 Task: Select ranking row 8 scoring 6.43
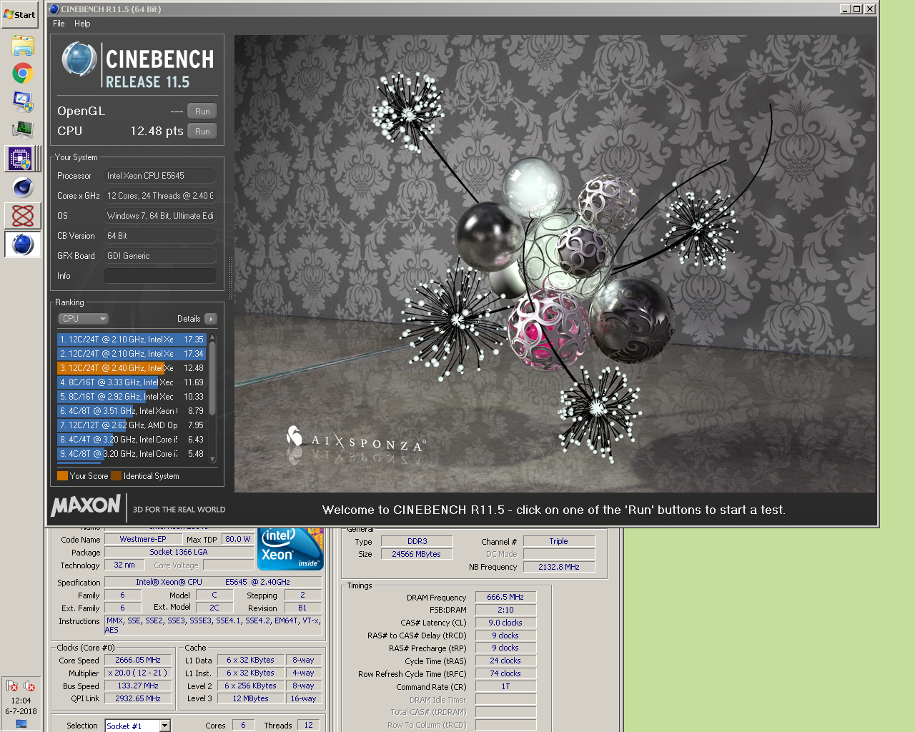coord(132,440)
